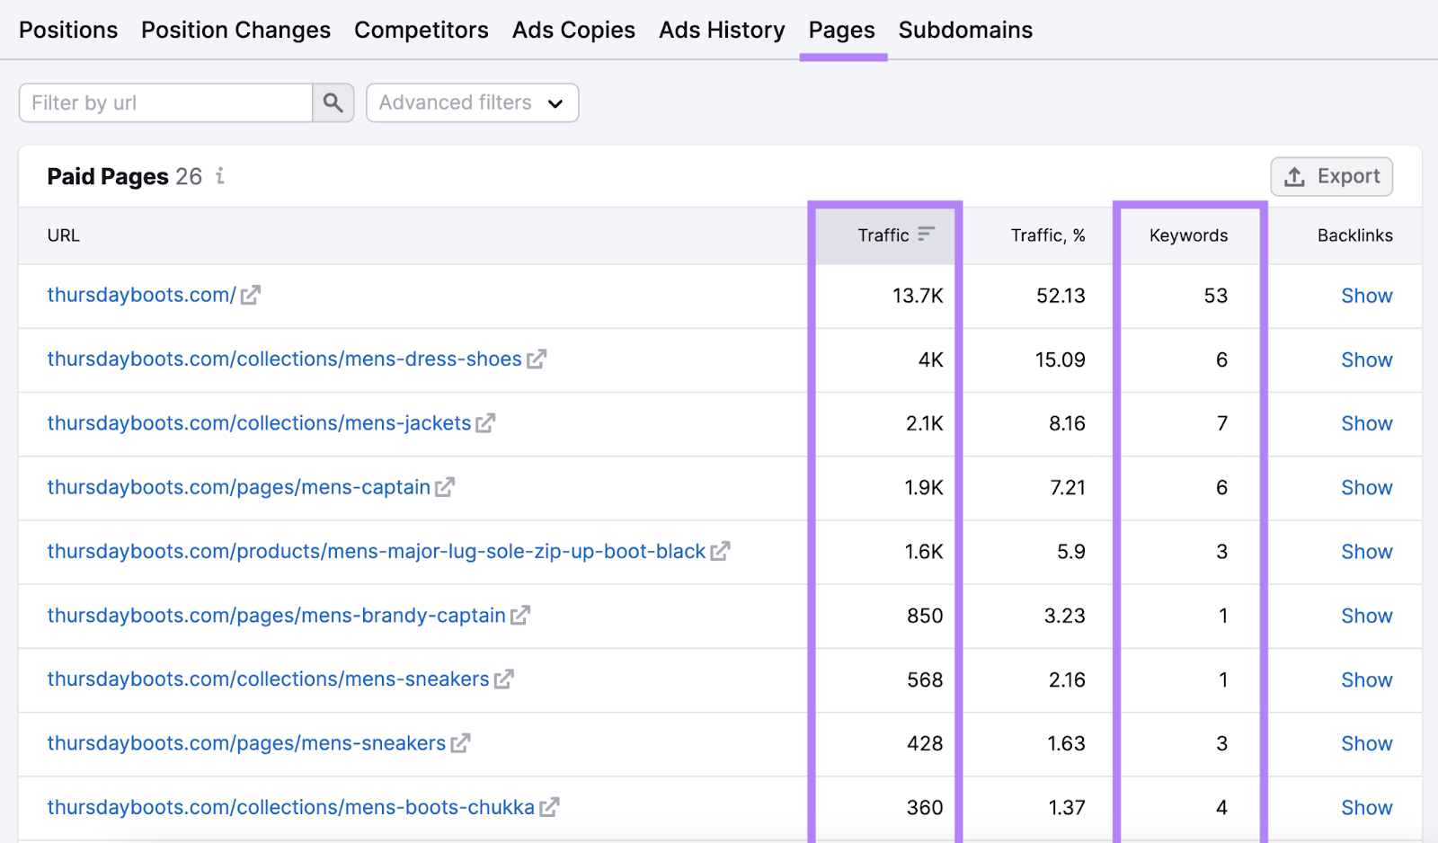Click the search magnifier icon beside URL filter
This screenshot has height=843, width=1438.
pos(333,102)
